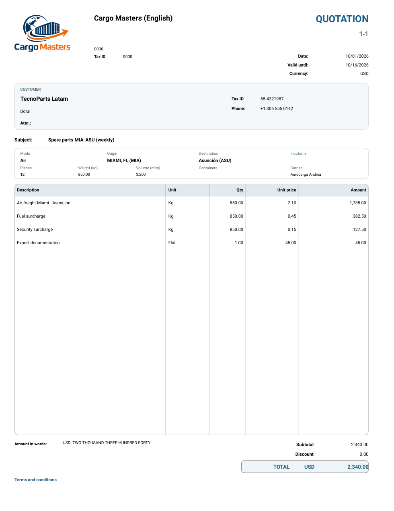Image resolution: width=394 pixels, height=511 pixels.
Task: Click the subject Spare parts MIA-ASU (weekly)
Action: (81, 140)
